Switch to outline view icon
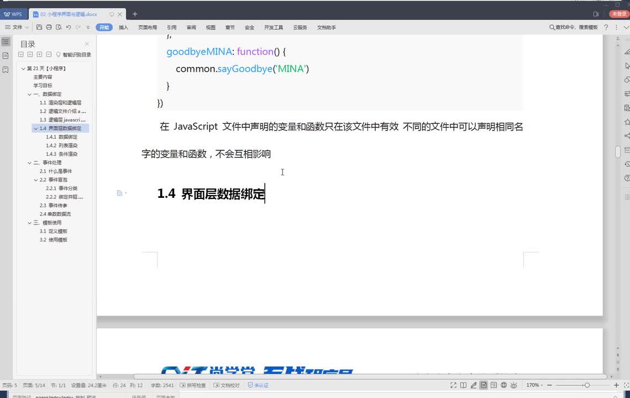This screenshot has width=630, height=398. [x=494, y=385]
